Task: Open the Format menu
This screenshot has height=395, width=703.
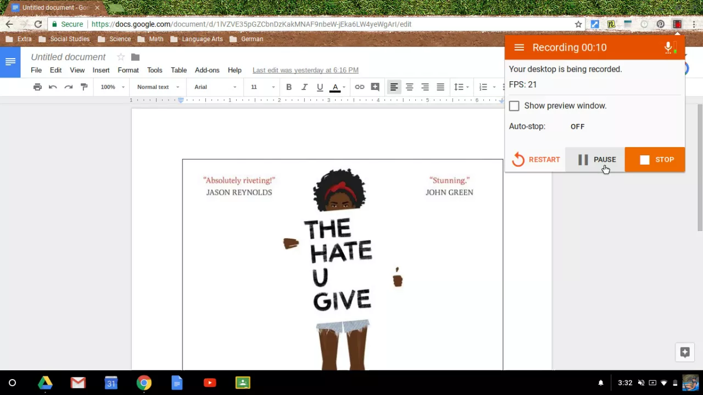Action: [x=128, y=70]
